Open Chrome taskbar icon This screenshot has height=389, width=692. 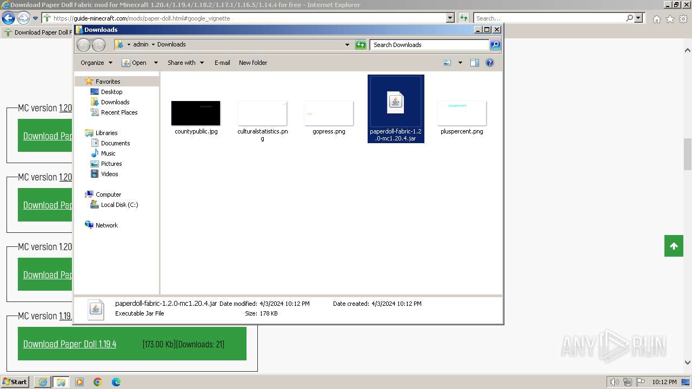[x=98, y=382]
